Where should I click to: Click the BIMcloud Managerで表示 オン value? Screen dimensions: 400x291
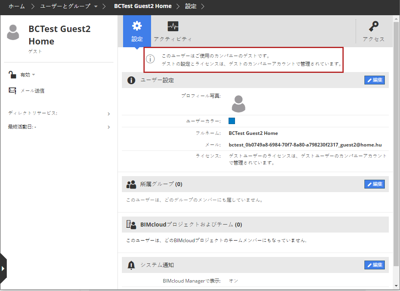tap(233, 281)
